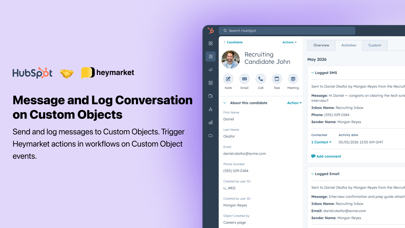Click the Email line in Logged Email
The image size is (405, 228).
click(339, 211)
